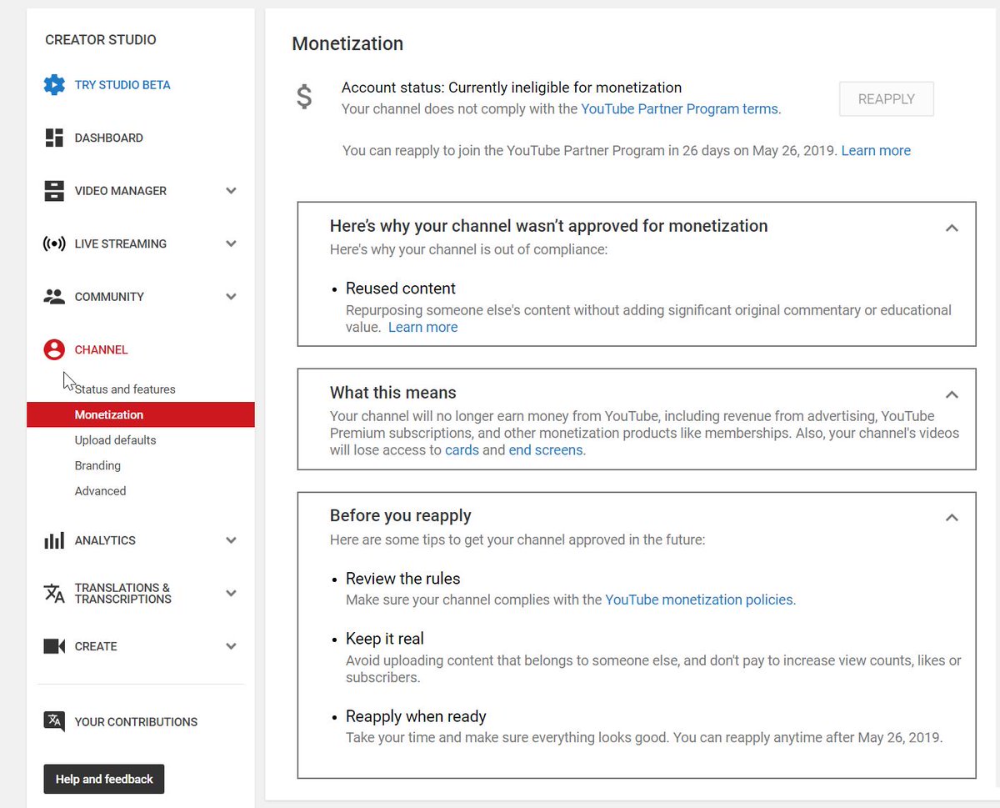The width and height of the screenshot is (1000, 808).
Task: Open Advanced channel settings
Action: pyautogui.click(x=101, y=491)
